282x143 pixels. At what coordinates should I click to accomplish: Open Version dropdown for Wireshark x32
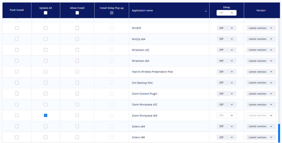coord(261,50)
